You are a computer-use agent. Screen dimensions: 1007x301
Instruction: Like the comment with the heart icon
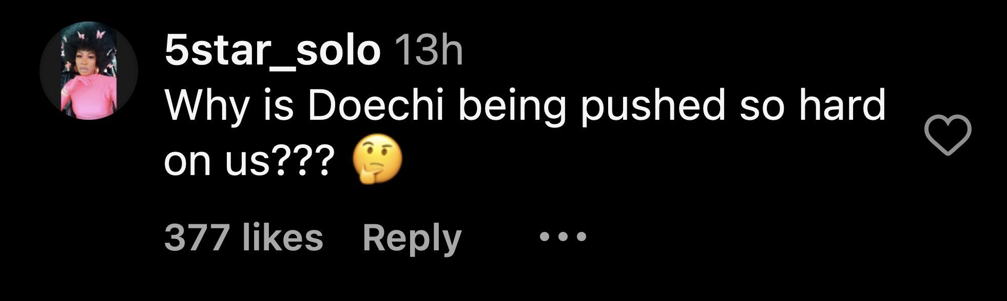(x=947, y=135)
